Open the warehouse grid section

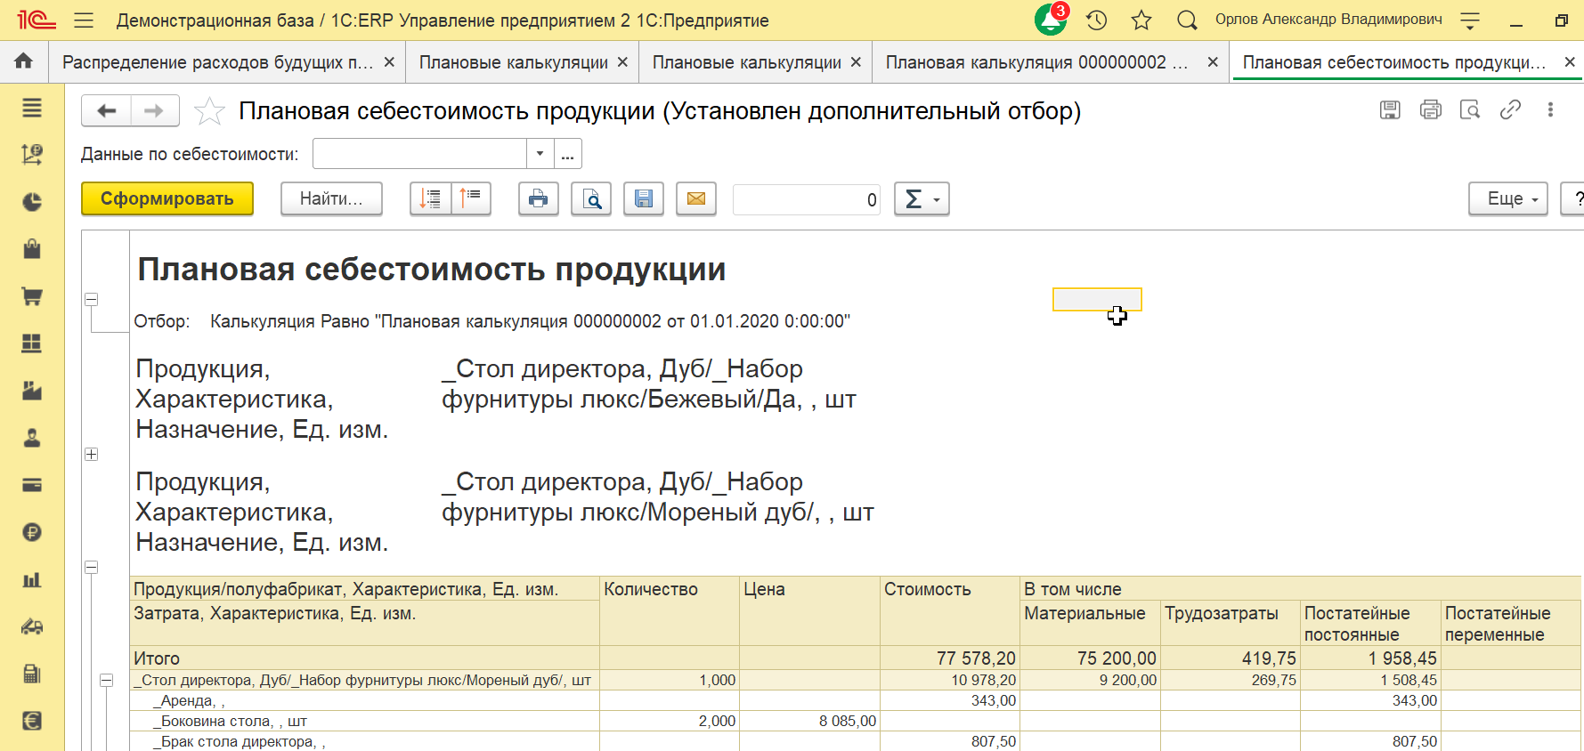32,343
